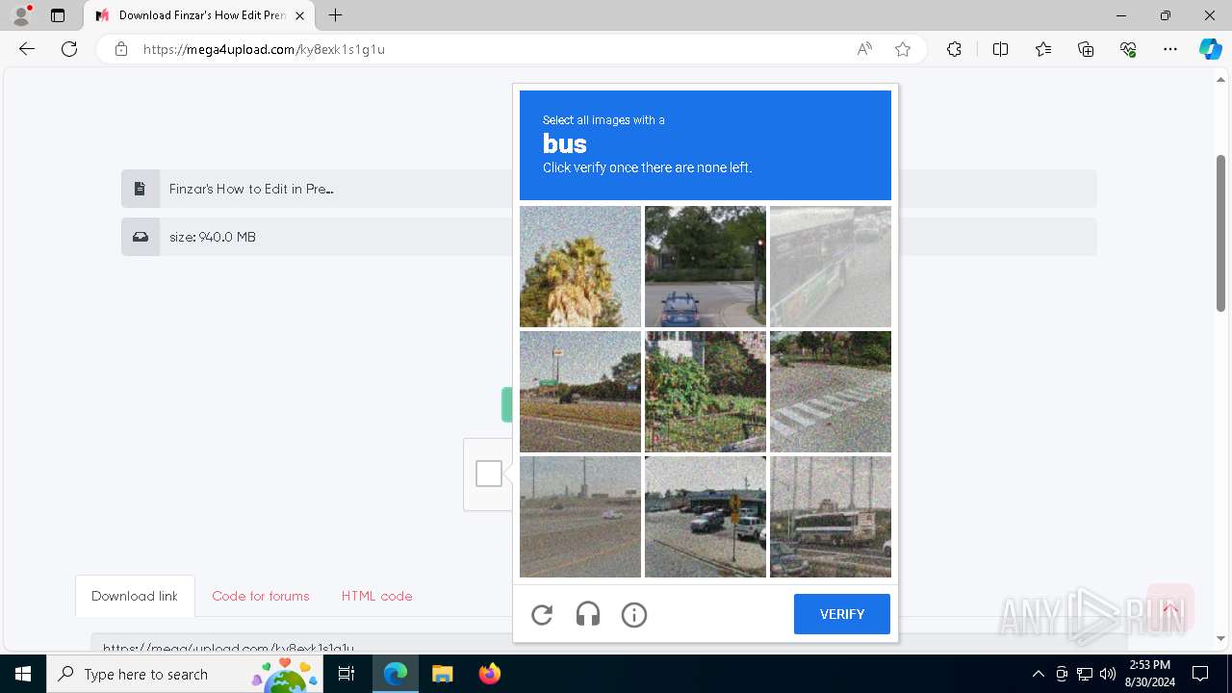Click the Read aloud icon
1232x693 pixels.
[864, 49]
